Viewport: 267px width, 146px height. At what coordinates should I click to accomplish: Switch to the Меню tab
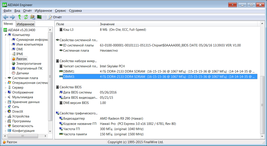tap(9, 24)
